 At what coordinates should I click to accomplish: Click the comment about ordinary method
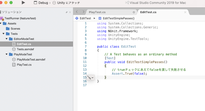tap(141, 54)
